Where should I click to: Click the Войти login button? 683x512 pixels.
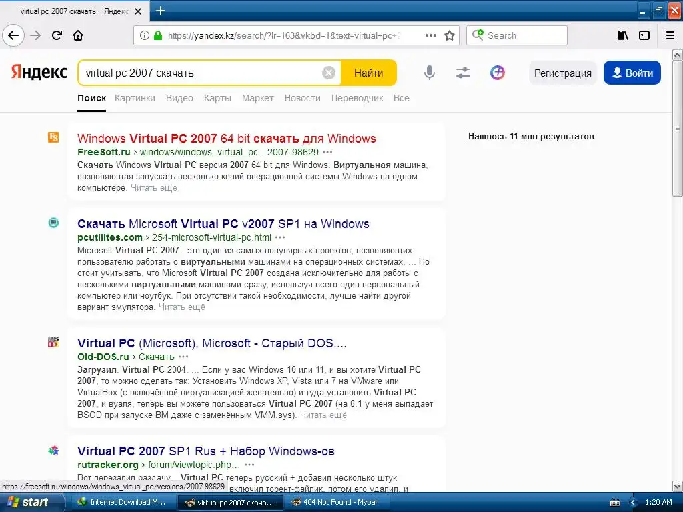632,73
